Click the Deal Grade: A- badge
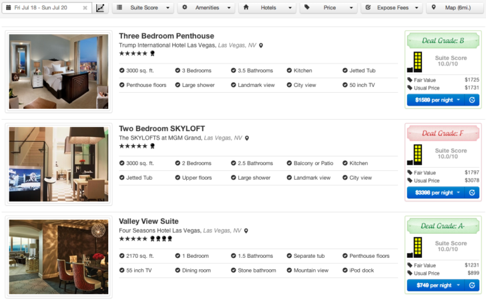The image size is (486, 302). (x=443, y=226)
